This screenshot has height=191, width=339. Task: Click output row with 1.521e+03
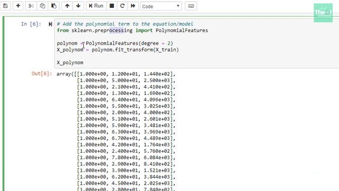(x=126, y=170)
